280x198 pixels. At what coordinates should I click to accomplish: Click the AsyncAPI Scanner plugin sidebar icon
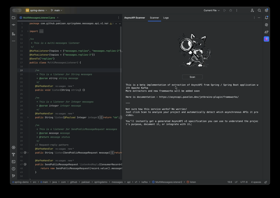(266, 39)
